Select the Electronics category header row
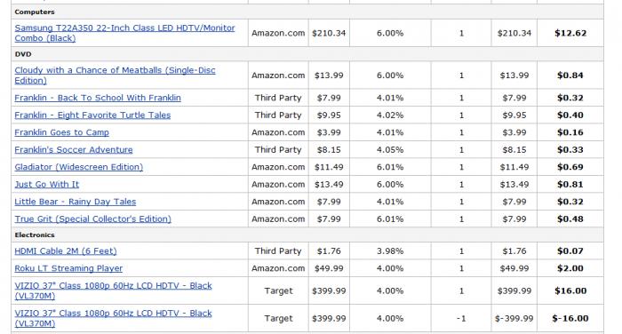This screenshot has width=622, height=334. tap(307, 235)
